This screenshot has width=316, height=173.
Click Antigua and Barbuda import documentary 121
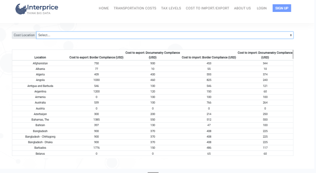(x=265, y=86)
